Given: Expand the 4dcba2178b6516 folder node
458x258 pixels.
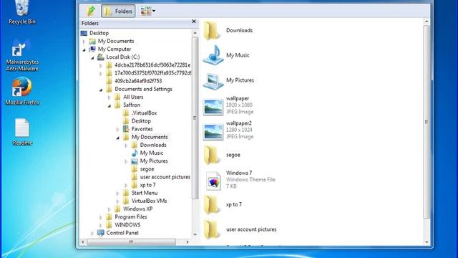Looking at the screenshot, I should [x=101, y=65].
